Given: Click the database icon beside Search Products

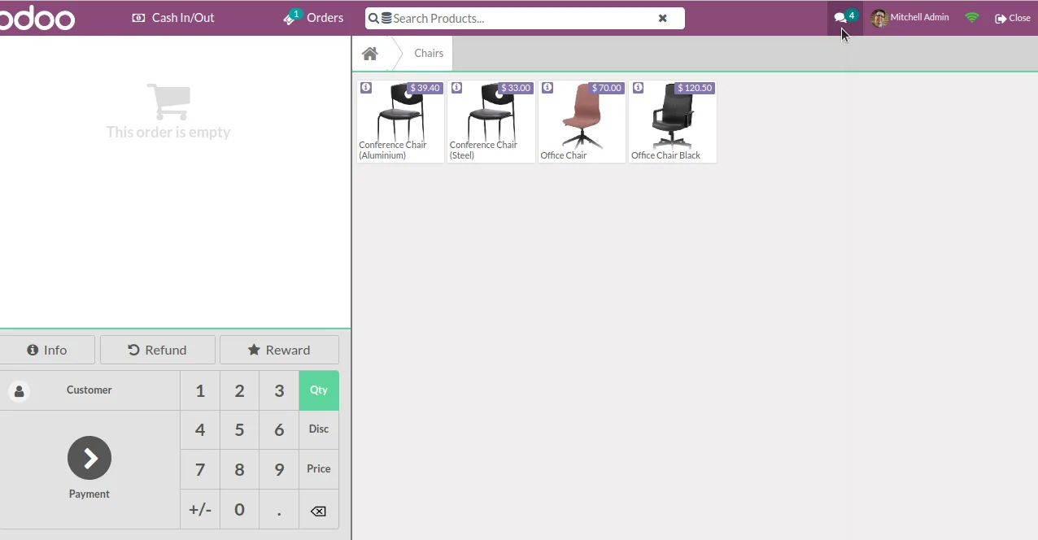Looking at the screenshot, I should point(386,18).
